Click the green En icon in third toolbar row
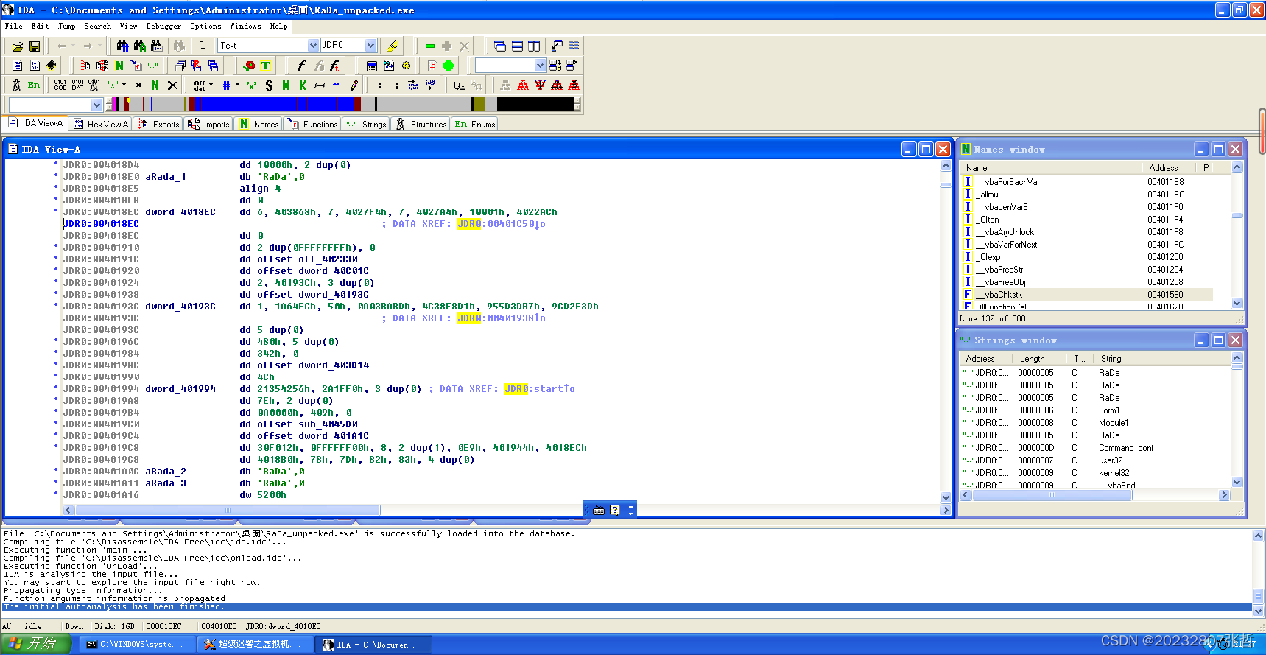This screenshot has height=655, width=1266. (x=34, y=85)
